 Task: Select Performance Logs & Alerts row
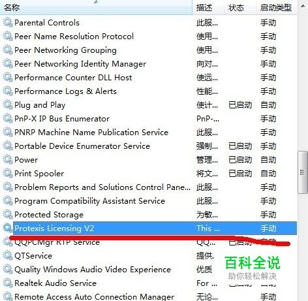[148, 91]
